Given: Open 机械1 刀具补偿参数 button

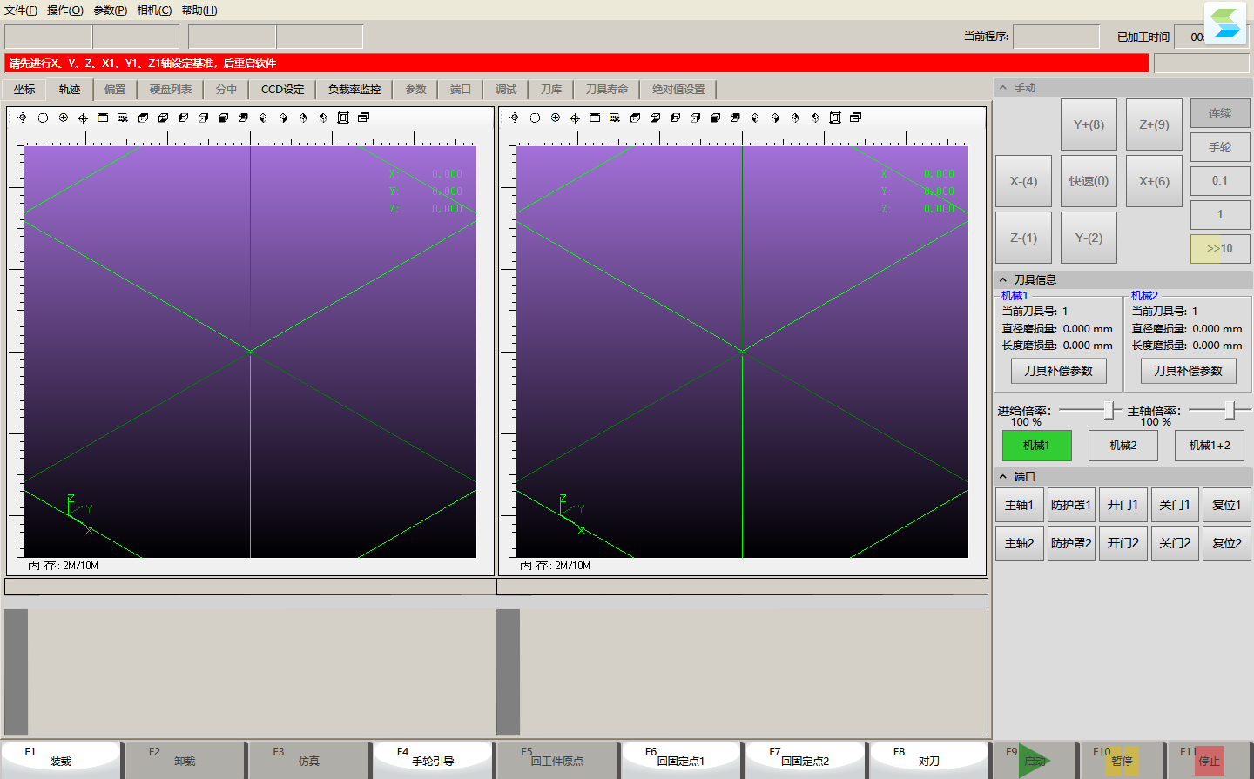Looking at the screenshot, I should [x=1059, y=371].
